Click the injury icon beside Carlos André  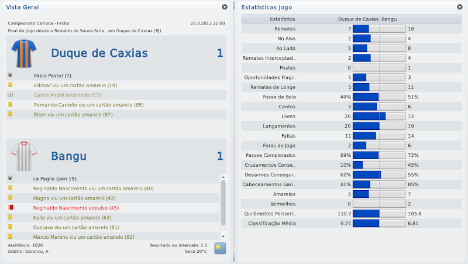click(x=10, y=94)
